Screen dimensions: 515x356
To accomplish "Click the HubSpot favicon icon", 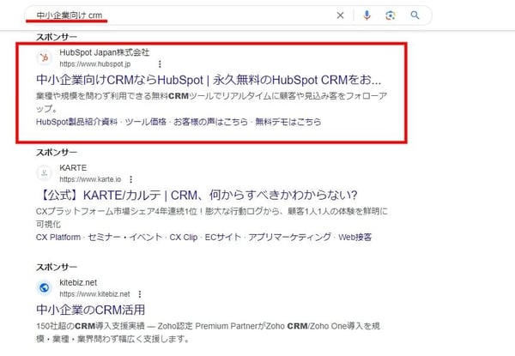I will point(44,57).
